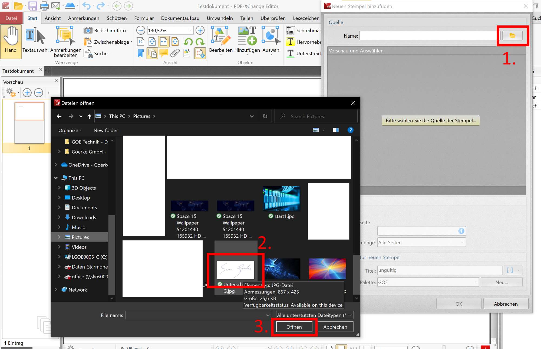Switch to the Formular ribbon tab

[x=144, y=18]
